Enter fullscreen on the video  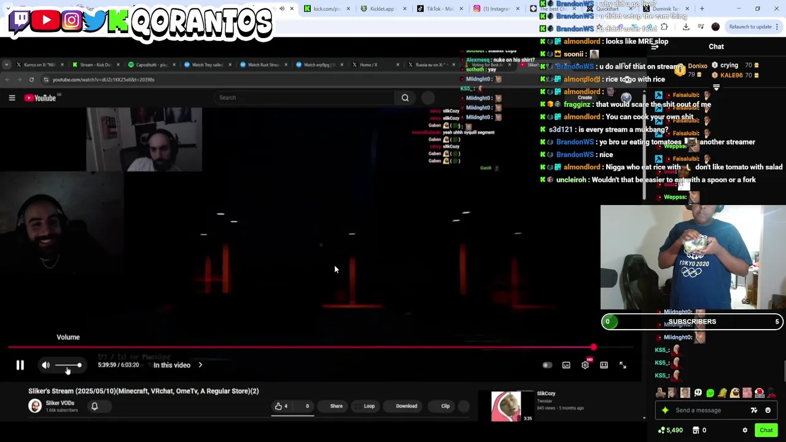623,365
